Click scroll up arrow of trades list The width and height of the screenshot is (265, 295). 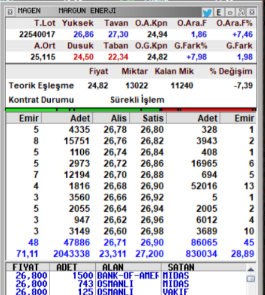[x=251, y=270]
